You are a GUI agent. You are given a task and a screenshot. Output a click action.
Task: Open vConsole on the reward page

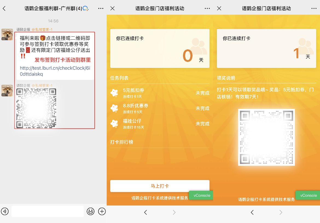[x=308, y=195]
